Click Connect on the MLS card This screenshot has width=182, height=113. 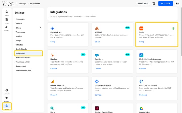point(142,69)
